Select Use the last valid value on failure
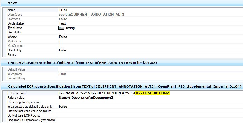This screenshot has height=123, width=243. (29, 111)
